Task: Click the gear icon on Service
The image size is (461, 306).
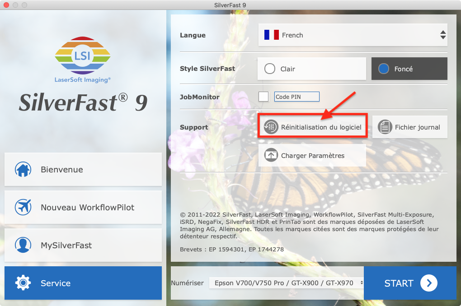Action: pos(23,283)
